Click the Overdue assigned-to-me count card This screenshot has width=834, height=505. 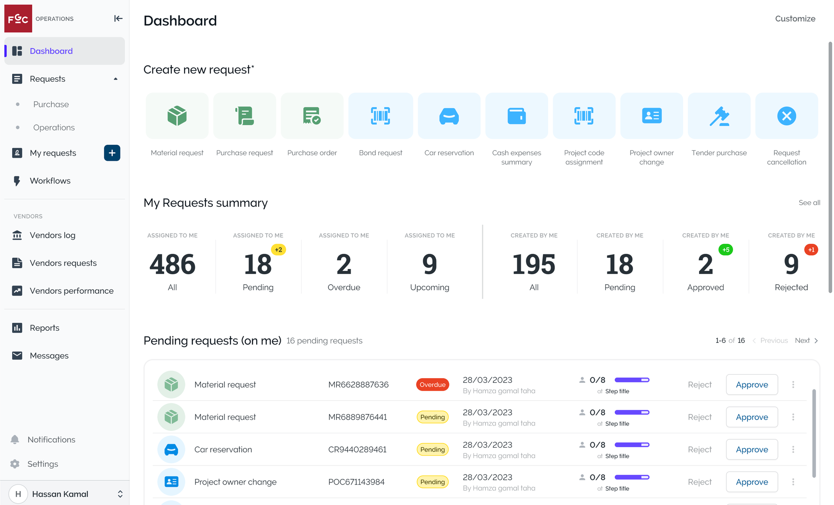pos(344,269)
